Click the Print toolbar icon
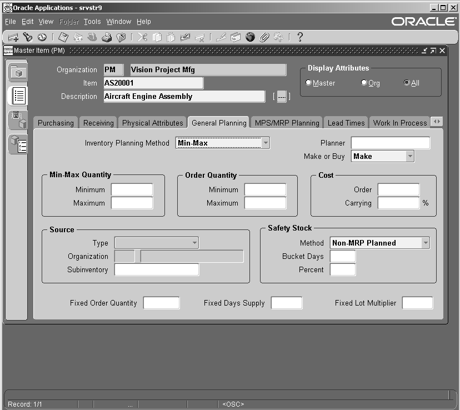The height and width of the screenshot is (410, 460). (x=107, y=37)
